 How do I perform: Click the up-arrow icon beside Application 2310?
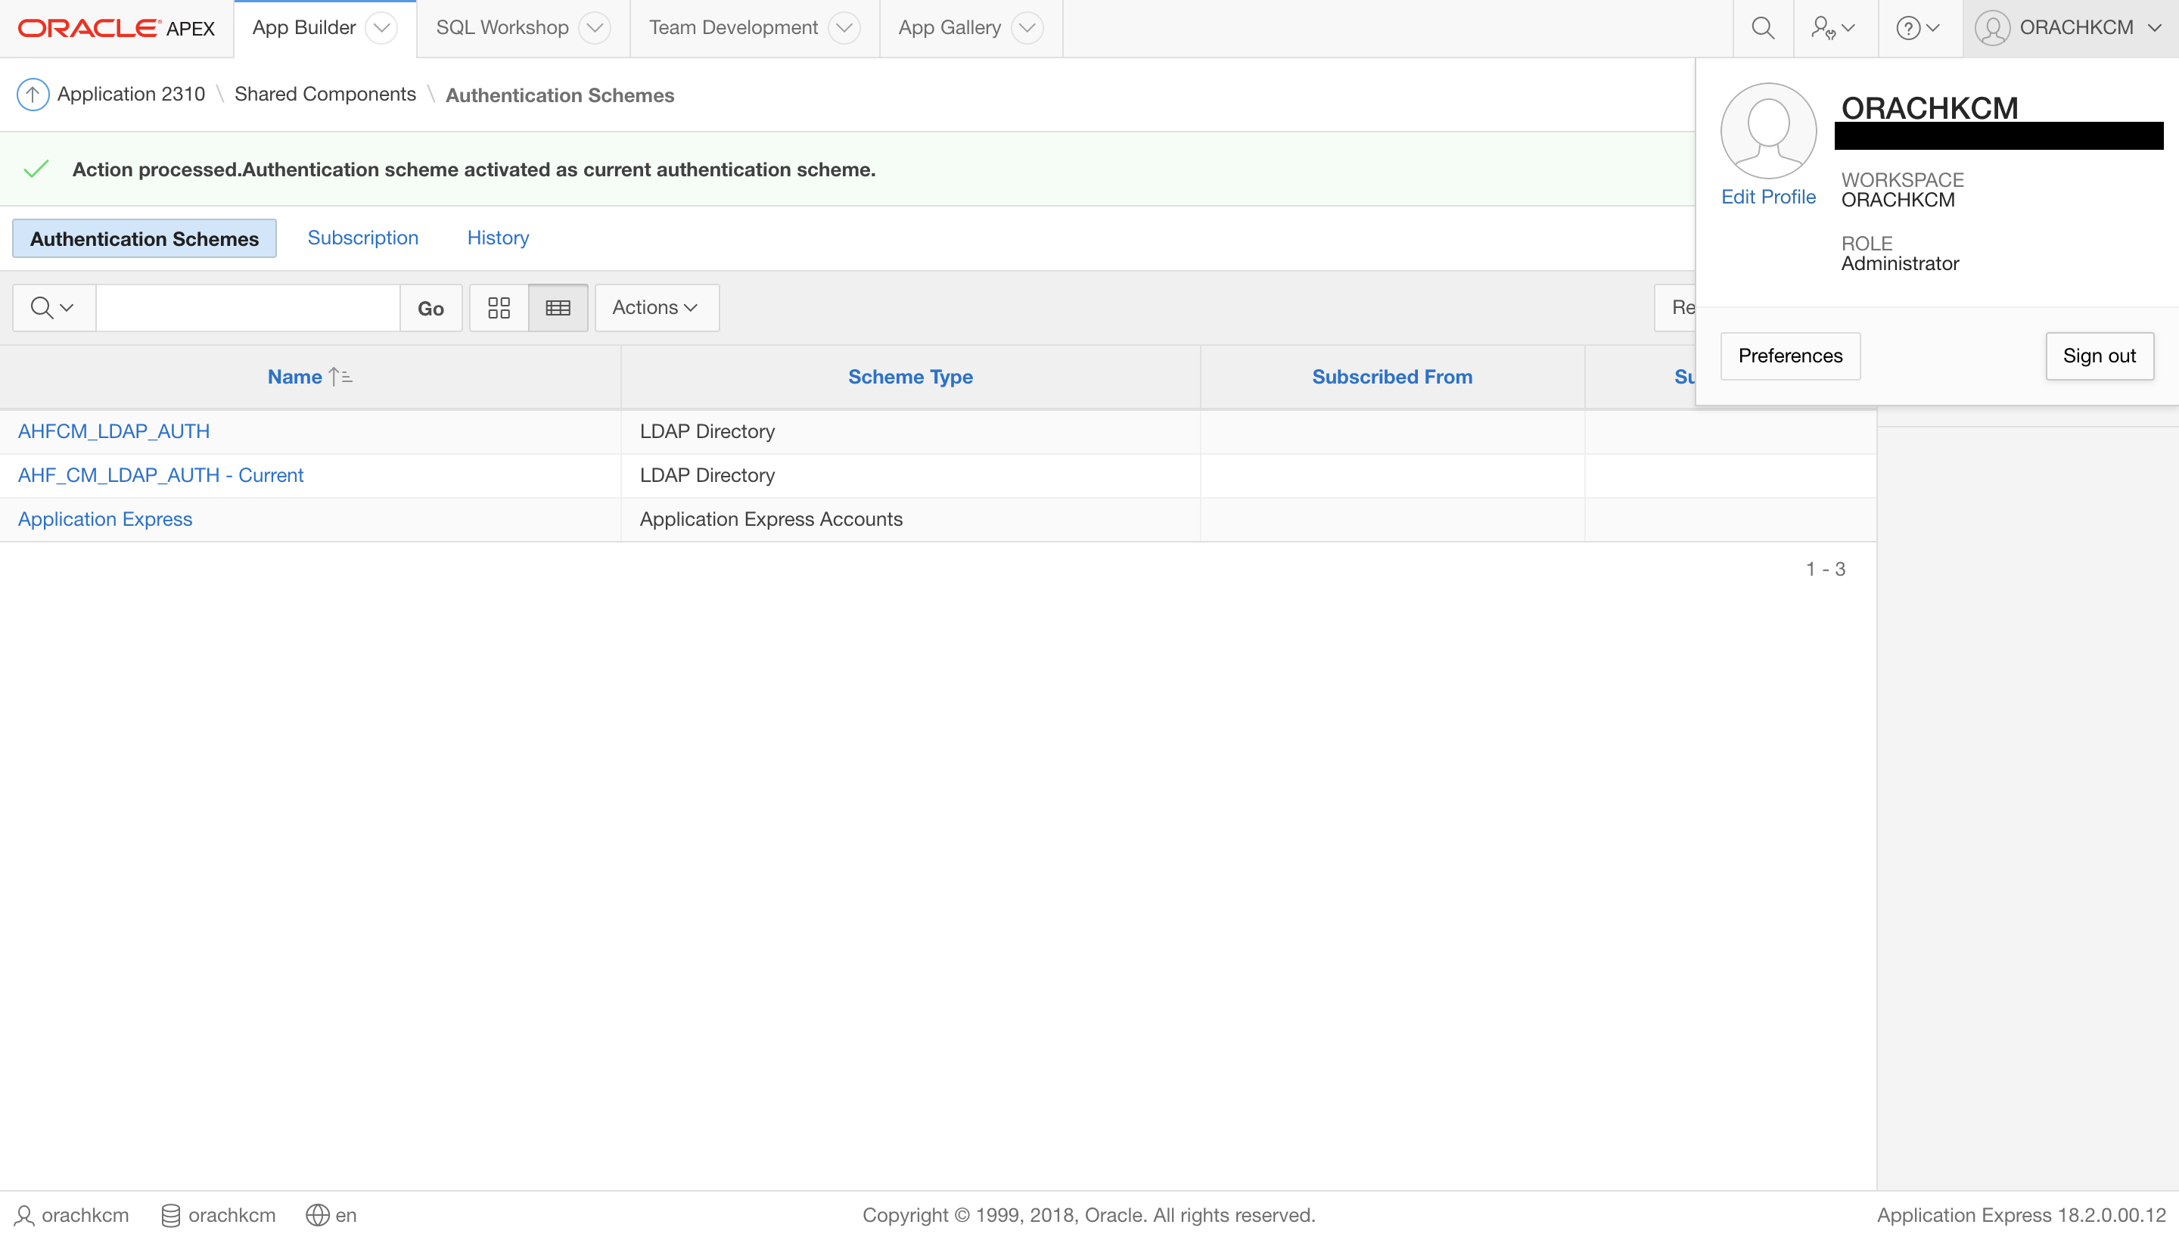coord(33,95)
